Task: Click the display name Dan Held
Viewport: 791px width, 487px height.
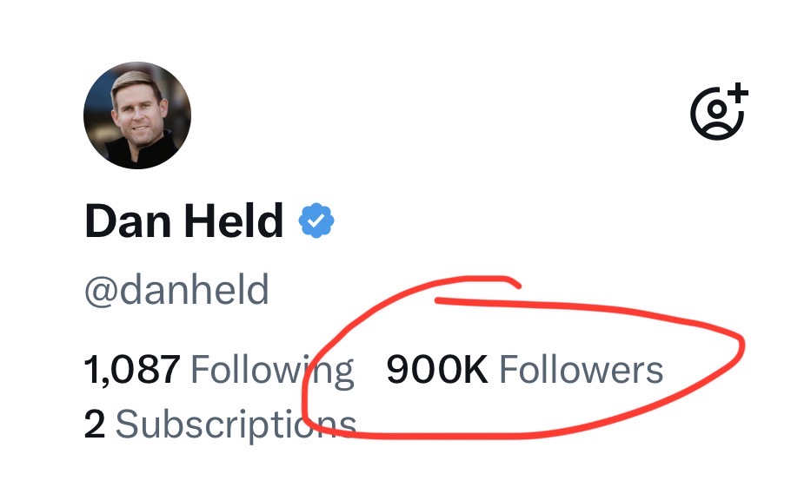Action: (184, 222)
